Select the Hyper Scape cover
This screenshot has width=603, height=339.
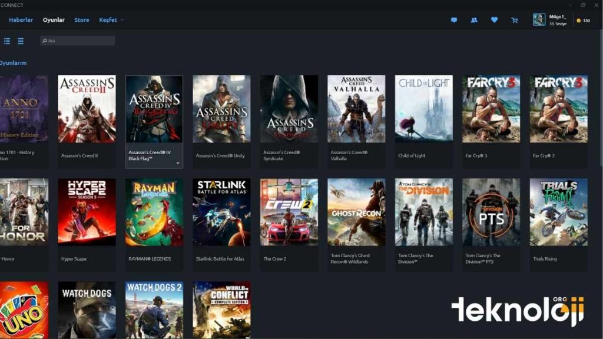[x=87, y=212]
